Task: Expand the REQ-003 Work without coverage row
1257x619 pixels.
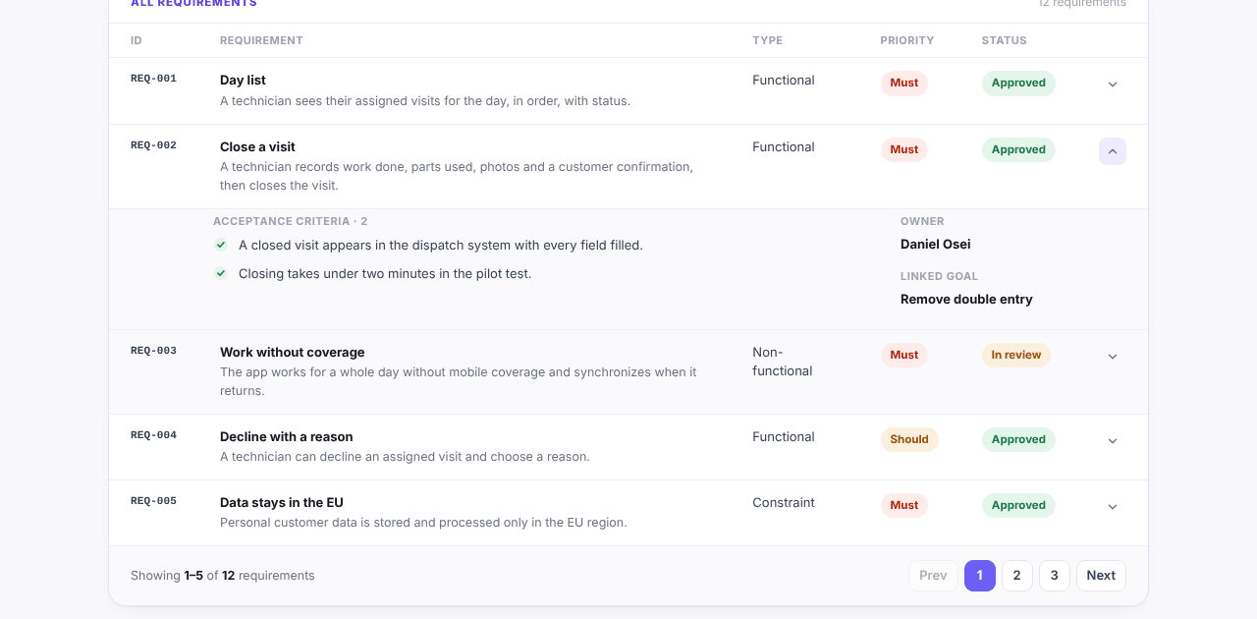Action: (x=1113, y=357)
